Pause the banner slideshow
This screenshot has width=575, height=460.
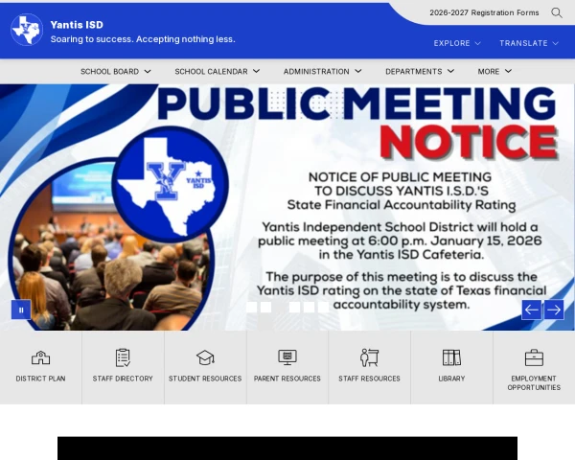[x=21, y=310]
